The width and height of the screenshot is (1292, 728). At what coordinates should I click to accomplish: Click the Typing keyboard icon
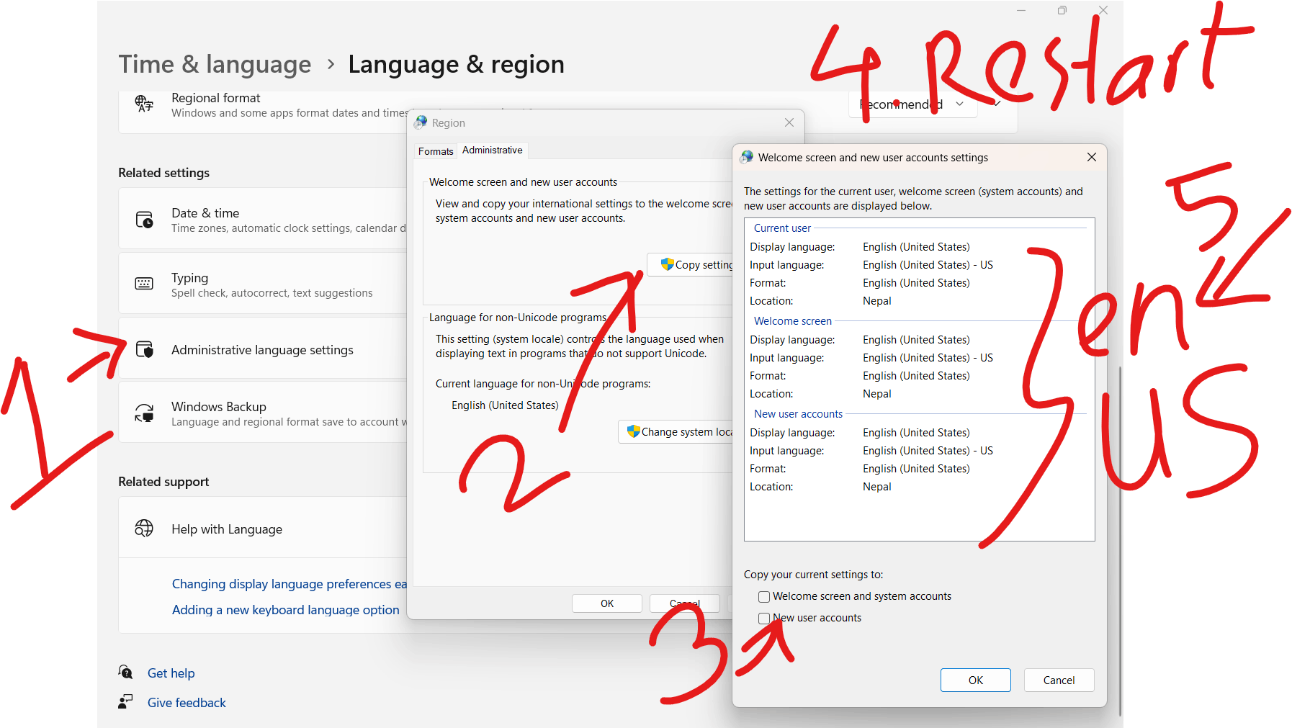[x=144, y=283]
